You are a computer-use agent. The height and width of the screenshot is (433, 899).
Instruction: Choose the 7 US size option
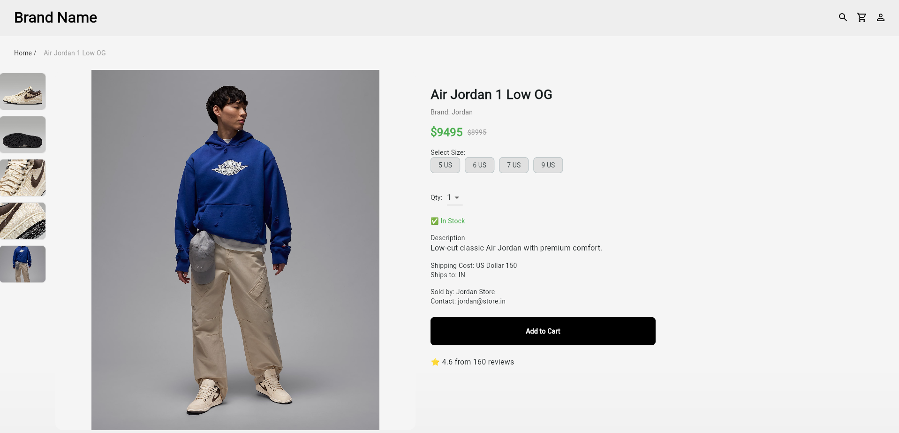(x=514, y=165)
